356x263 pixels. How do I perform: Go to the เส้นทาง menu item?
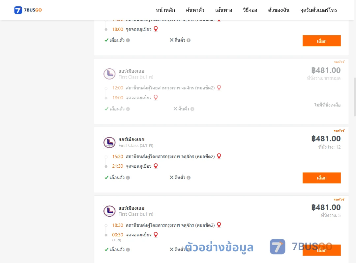pos(223,10)
